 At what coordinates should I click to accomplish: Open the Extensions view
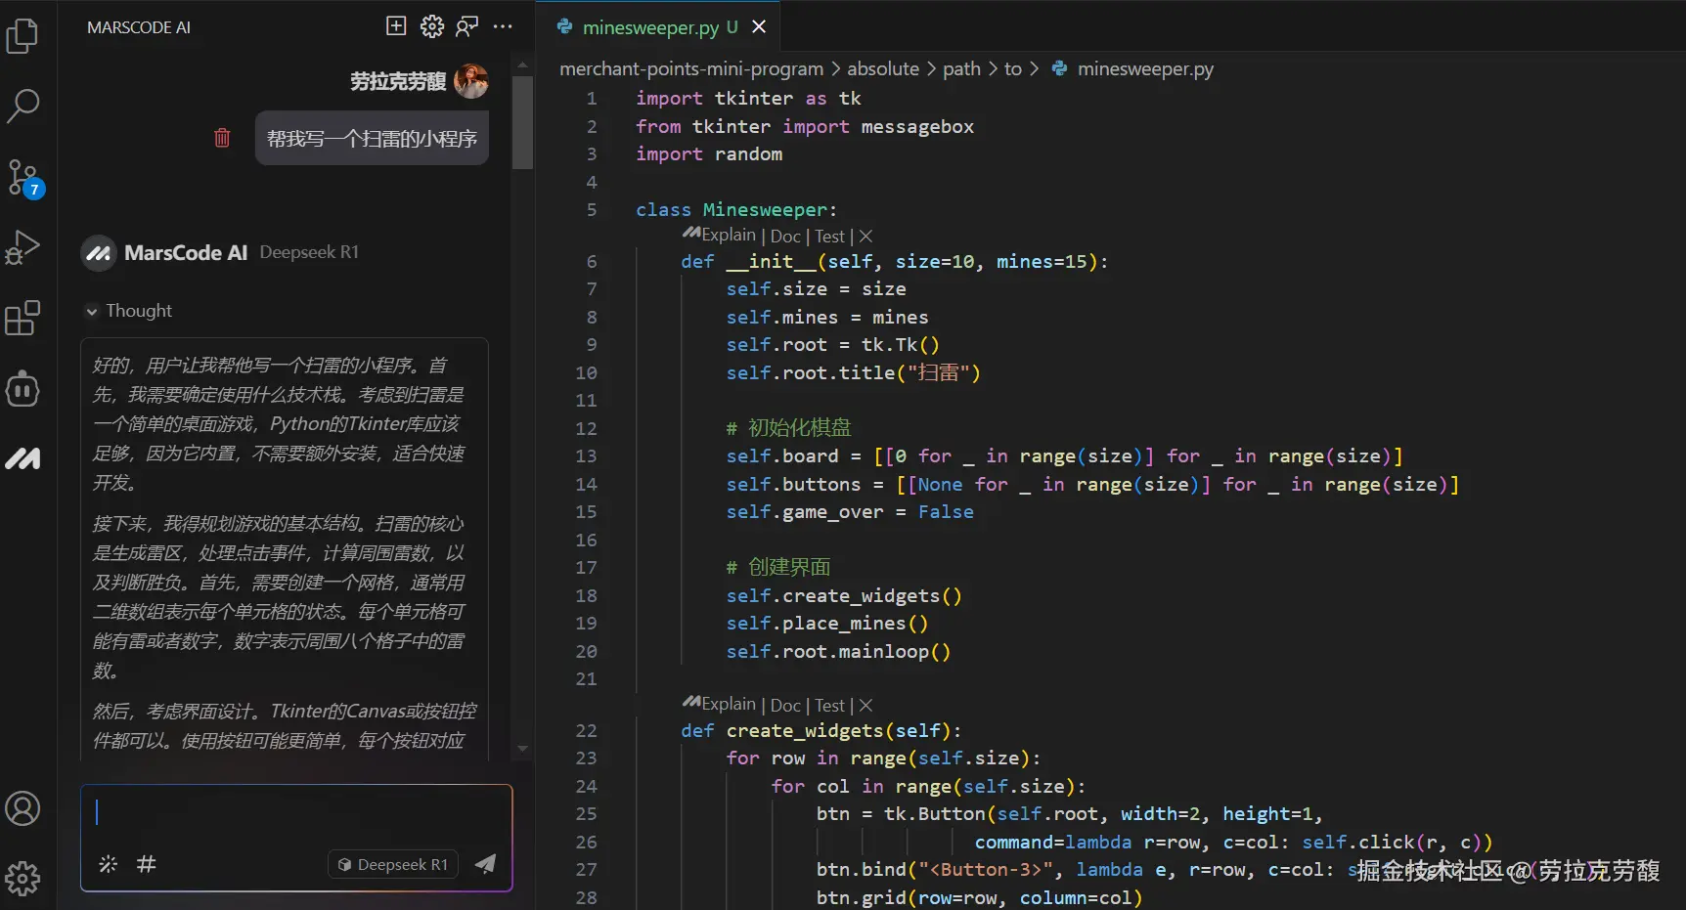tap(22, 318)
